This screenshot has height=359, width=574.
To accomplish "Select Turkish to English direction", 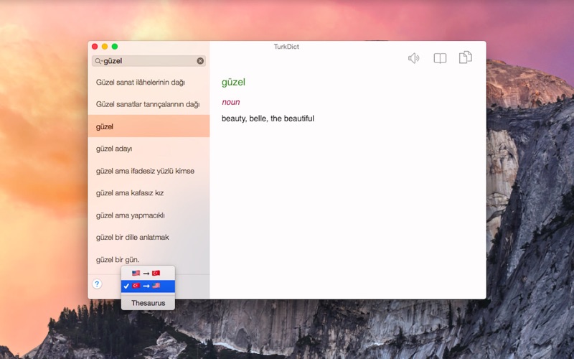I will (x=148, y=286).
